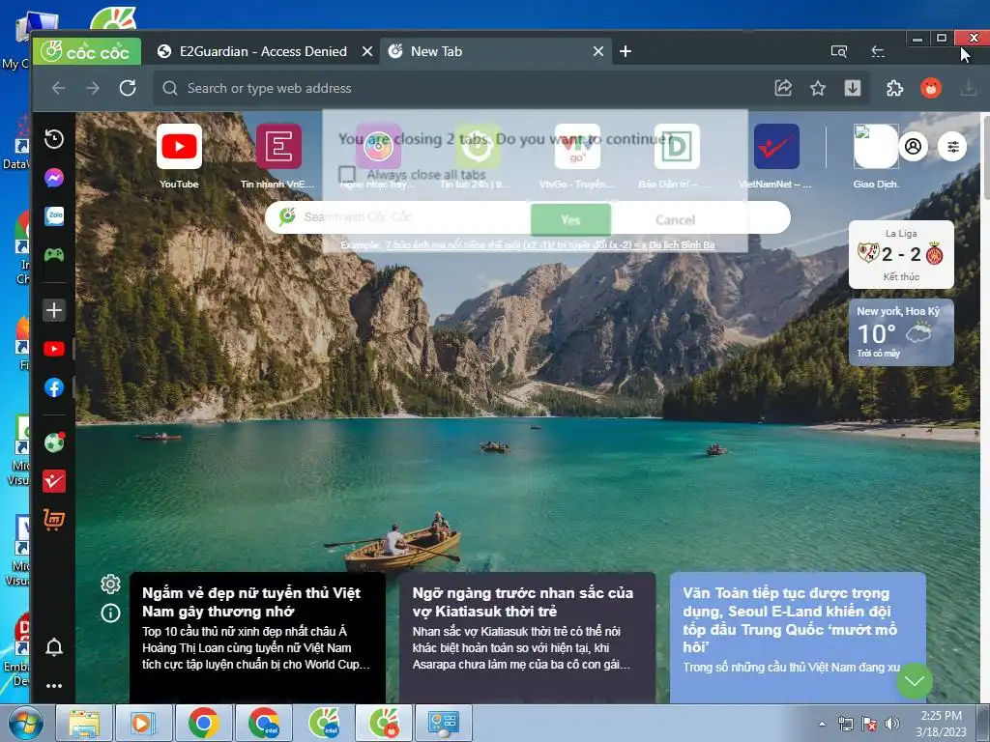Screen dimensions: 990x742
Task: Confirm closing tabs with Yes
Action: click(570, 219)
